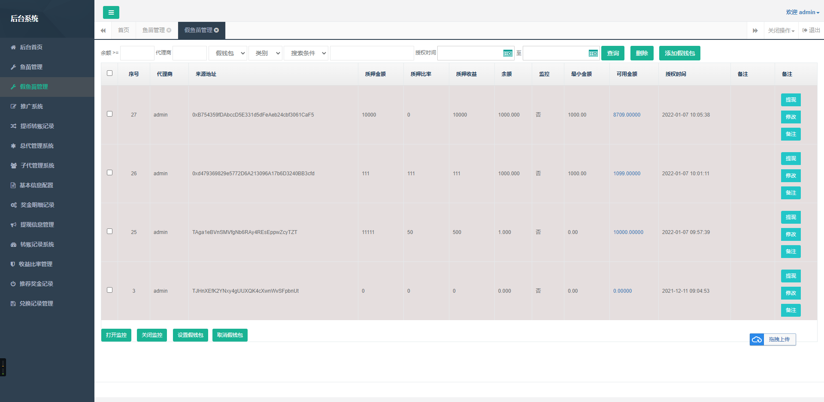The width and height of the screenshot is (824, 402).
Task: Toggle the sidebar hamburger menu icon
Action: pos(111,12)
